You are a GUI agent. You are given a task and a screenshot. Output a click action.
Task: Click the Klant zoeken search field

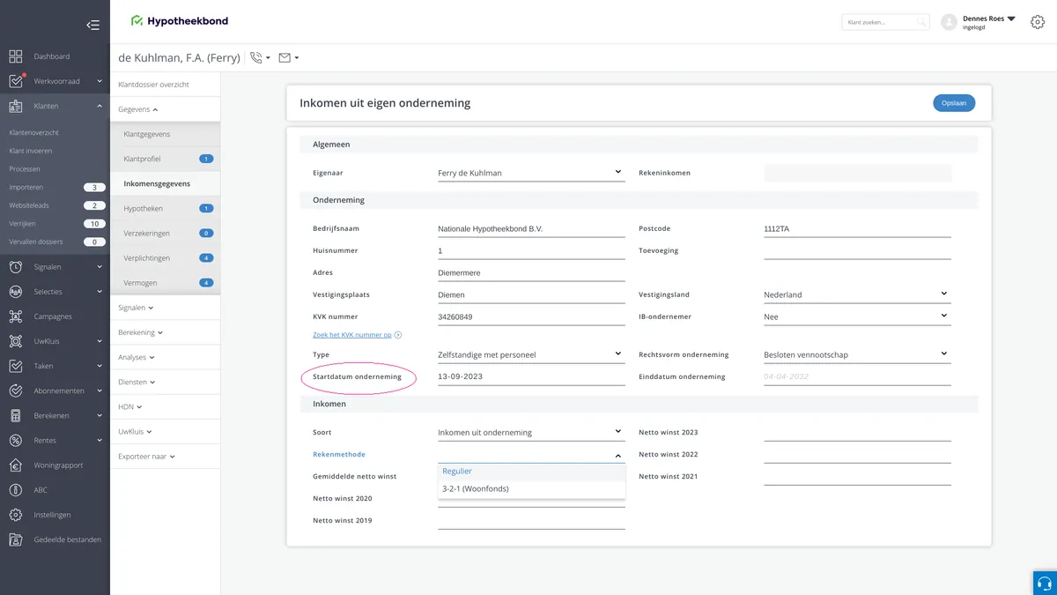pyautogui.click(x=885, y=22)
